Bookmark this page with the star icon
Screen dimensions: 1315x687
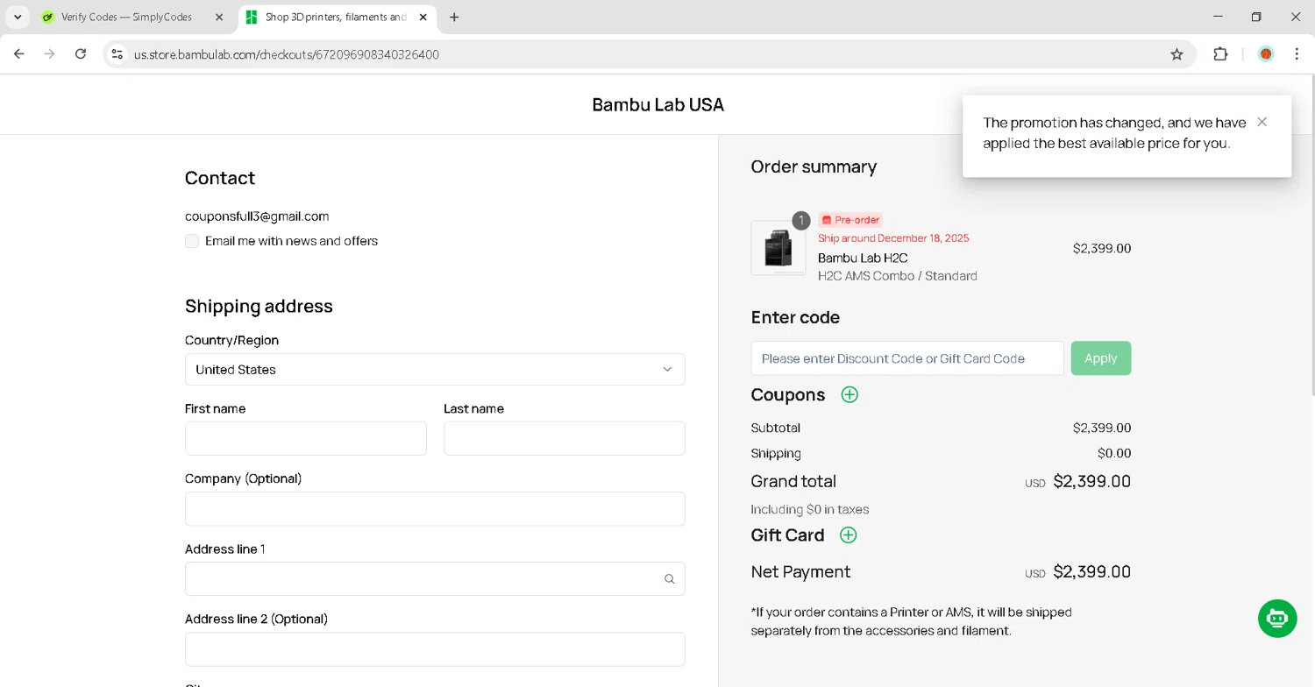tap(1176, 54)
